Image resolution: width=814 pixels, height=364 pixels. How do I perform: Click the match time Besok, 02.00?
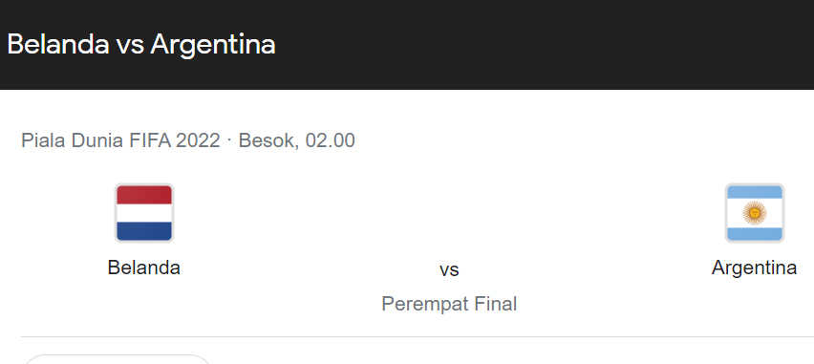tap(296, 140)
